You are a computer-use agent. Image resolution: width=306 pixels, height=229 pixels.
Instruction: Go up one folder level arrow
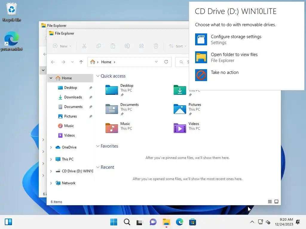[x=81, y=62]
